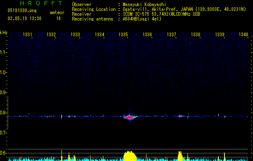Click the date stamp 02.05.19 13:30
This screenshot has height=161, width=253.
pos(25,19)
